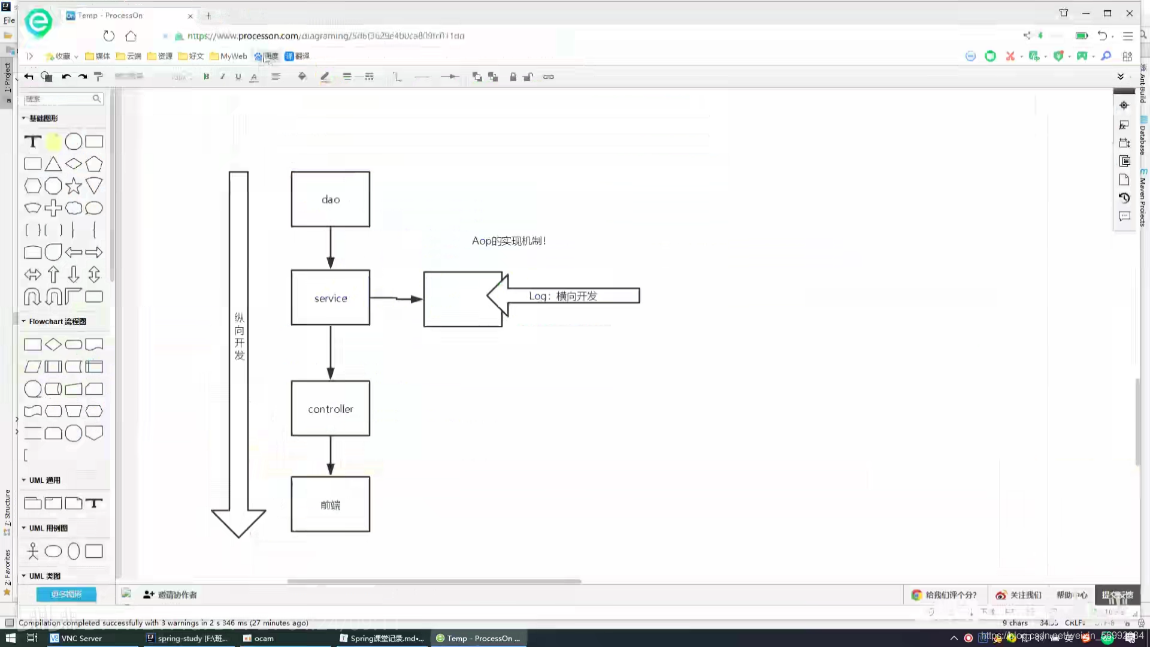This screenshot has height=647, width=1150.
Task: Open the MyWeb bookmark folder
Action: [x=228, y=56]
